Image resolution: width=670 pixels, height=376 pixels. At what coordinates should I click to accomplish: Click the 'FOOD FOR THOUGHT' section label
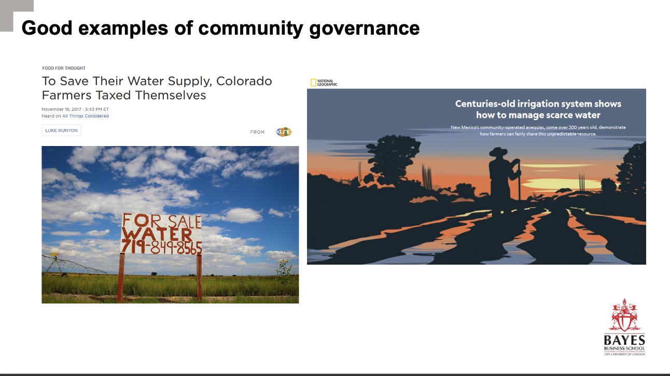point(64,68)
